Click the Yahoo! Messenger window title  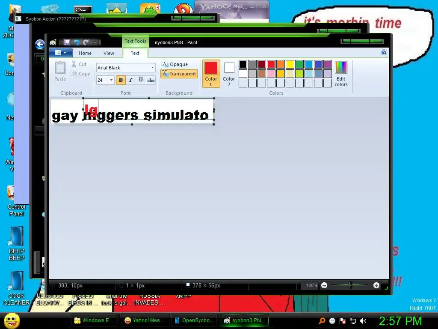(x=223, y=6)
